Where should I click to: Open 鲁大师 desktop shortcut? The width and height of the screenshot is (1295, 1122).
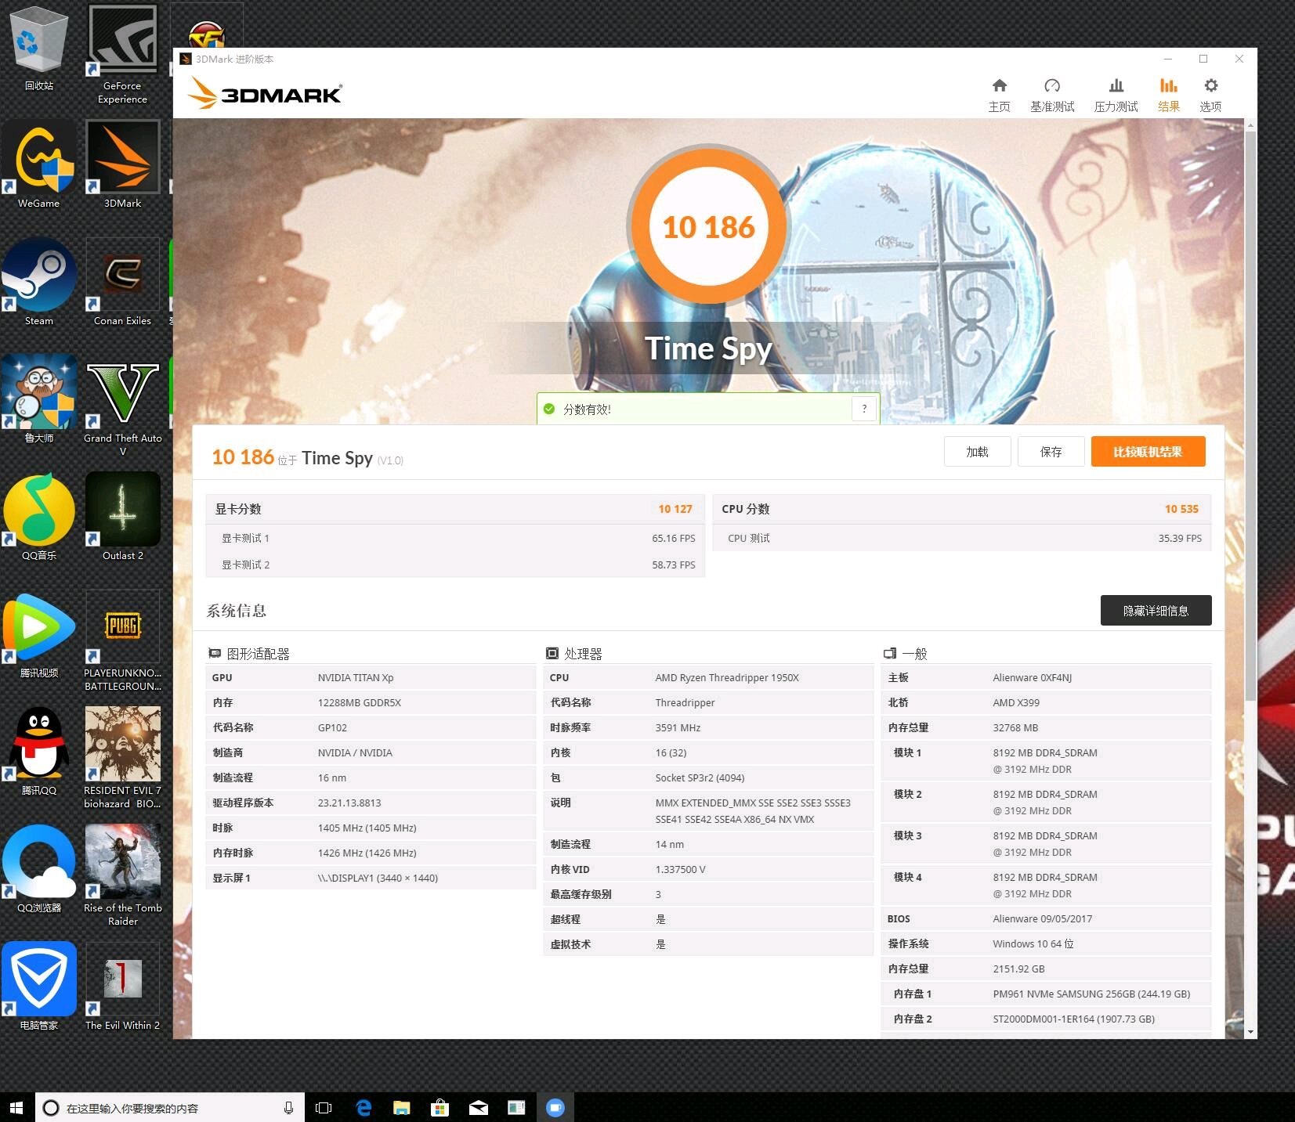click(x=39, y=399)
